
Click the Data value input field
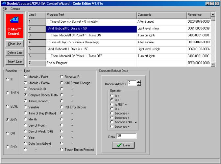(127, 136)
